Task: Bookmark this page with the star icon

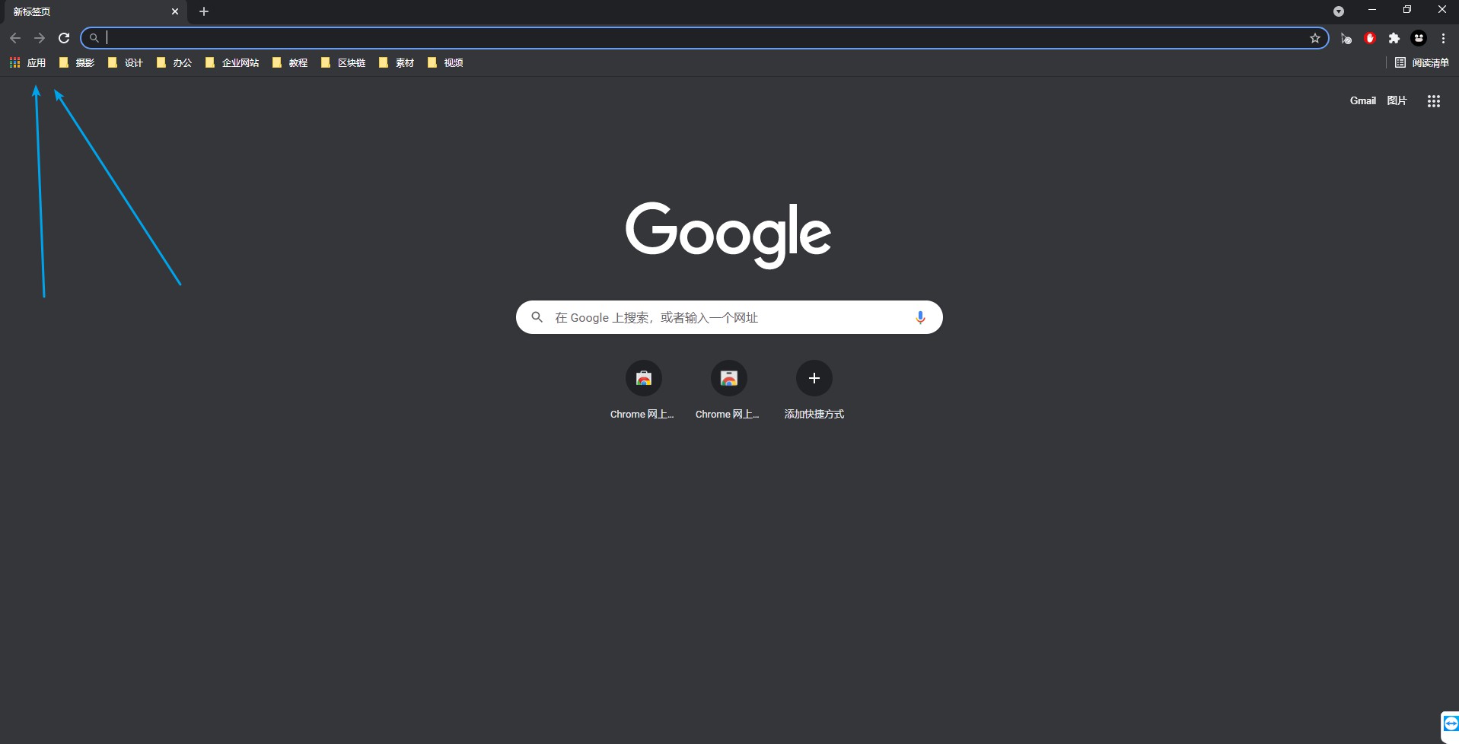Action: tap(1314, 38)
